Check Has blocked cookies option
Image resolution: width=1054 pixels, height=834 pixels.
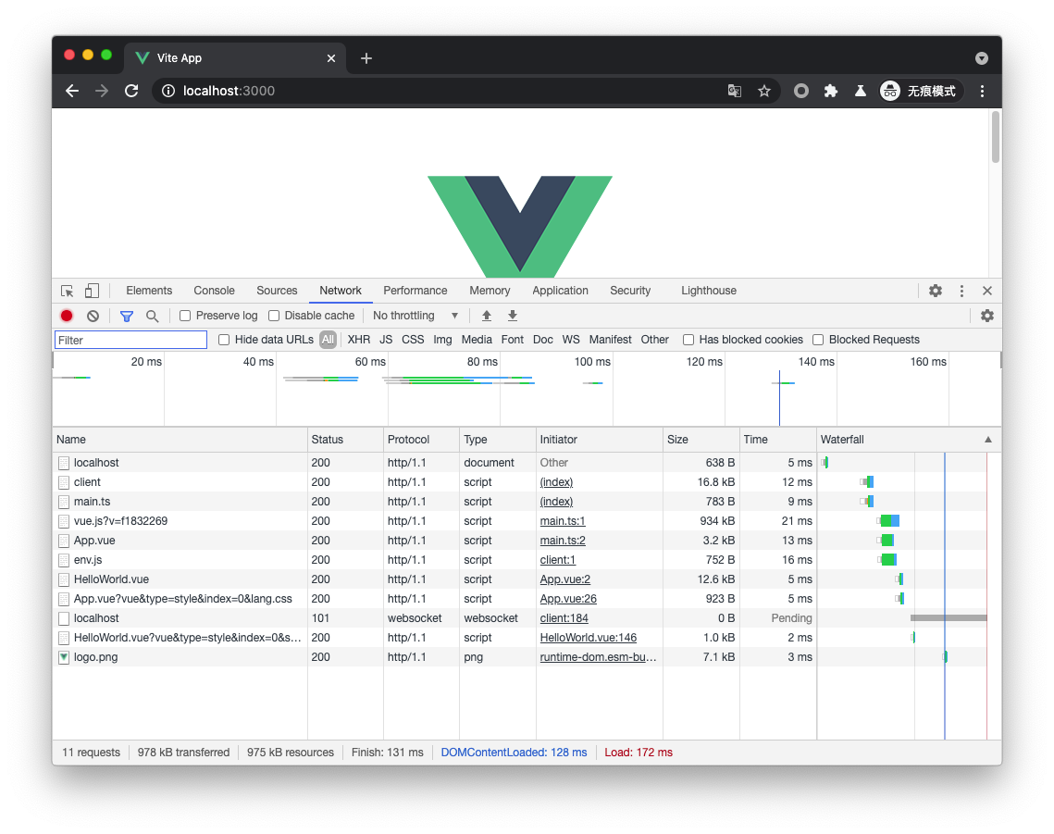[x=688, y=340]
